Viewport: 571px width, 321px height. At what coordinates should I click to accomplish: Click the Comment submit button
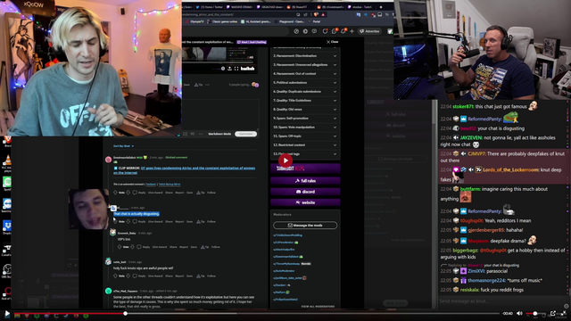(x=246, y=134)
